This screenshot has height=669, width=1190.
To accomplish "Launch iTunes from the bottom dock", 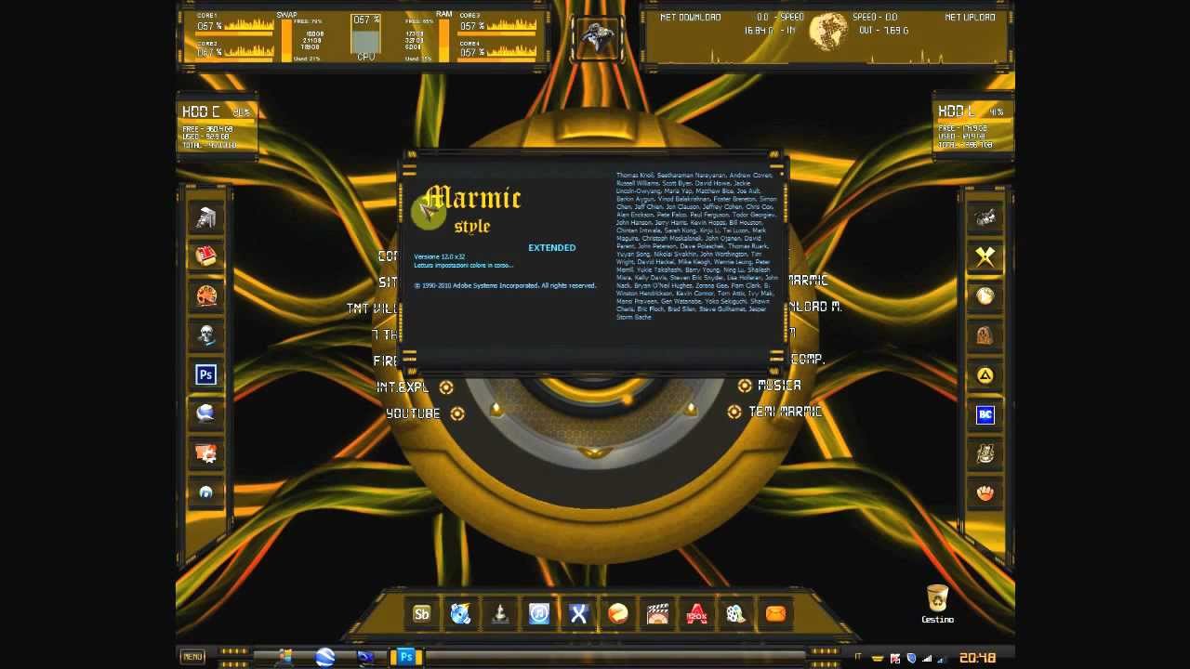I will coord(539,613).
